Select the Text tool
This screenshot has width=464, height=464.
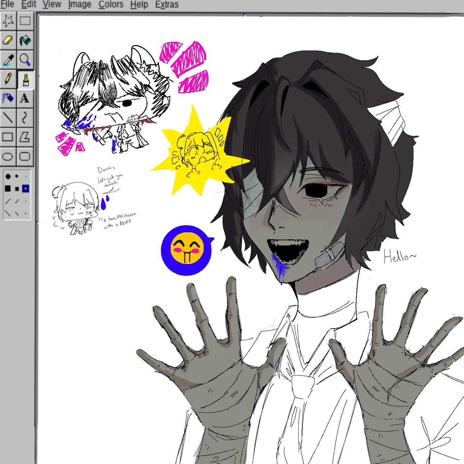25,98
